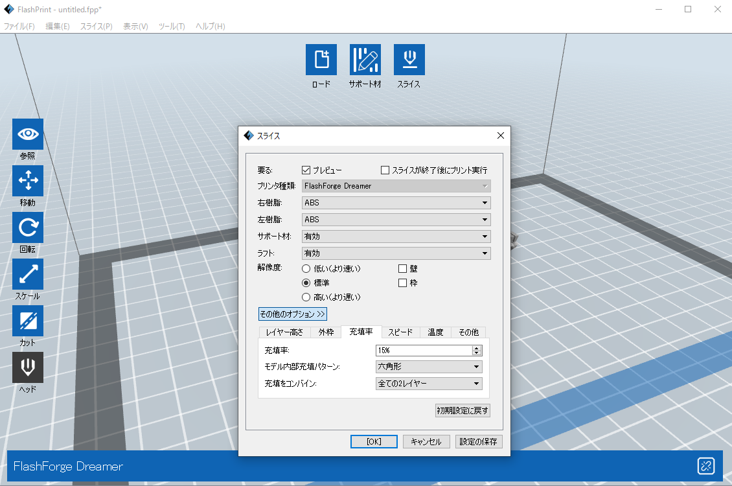The image size is (732, 486).
Task: Click the 設定の保存 button
Action: pos(479,442)
